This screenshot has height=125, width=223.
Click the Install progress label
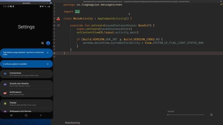pos(171,111)
